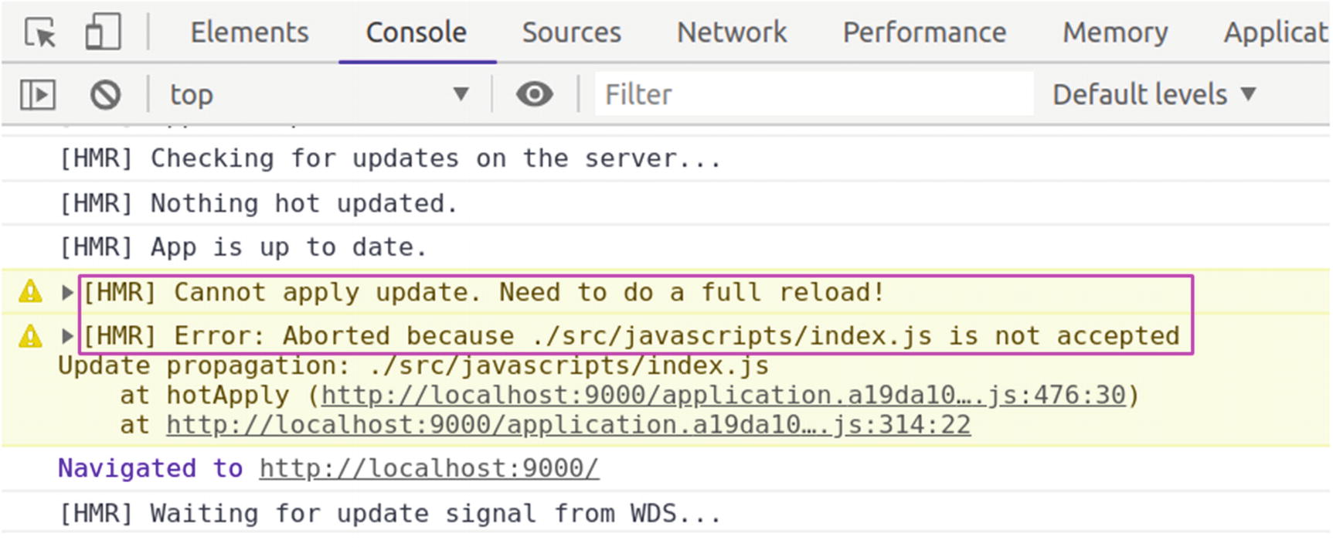Switch to the Elements tab
Image resolution: width=1333 pixels, height=547 pixels.
coord(249,32)
